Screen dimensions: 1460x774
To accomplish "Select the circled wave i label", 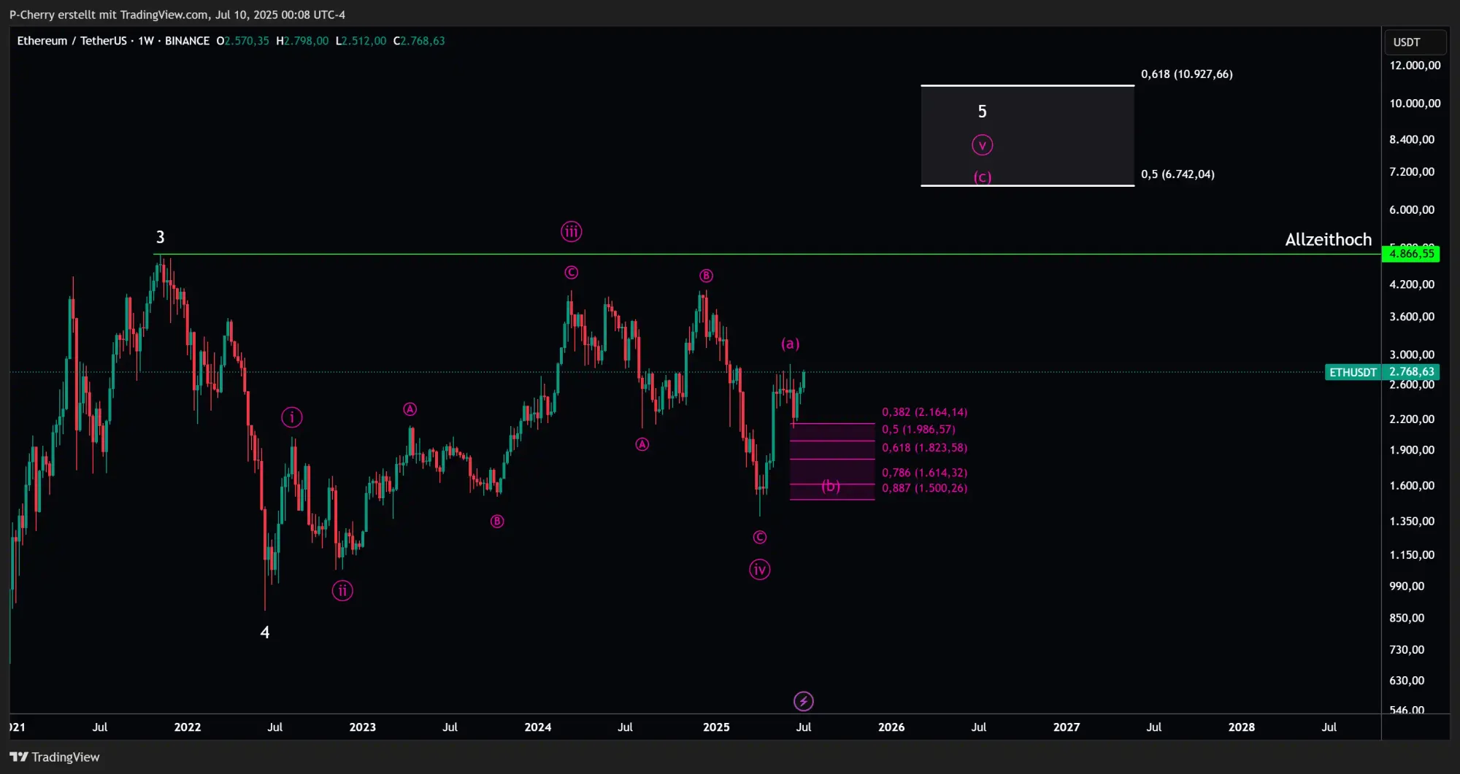I will 291,417.
